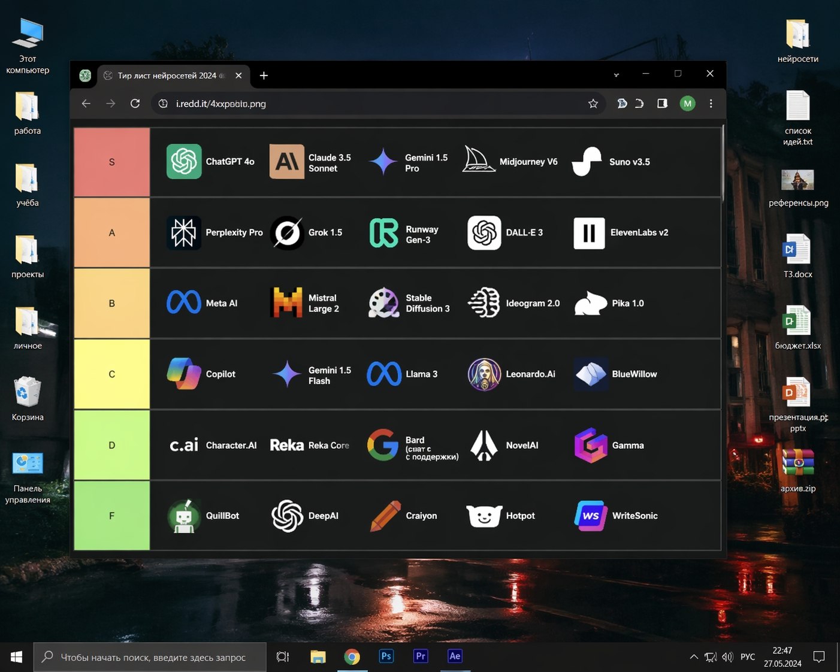Screen dimensions: 840x672
Task: Click the DALL-E 3 logo
Action: (484, 232)
